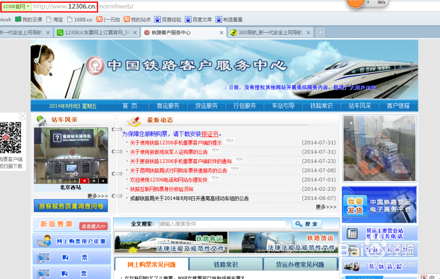Open 一元拍 bookmark
The image size is (440, 279).
(x=108, y=20)
